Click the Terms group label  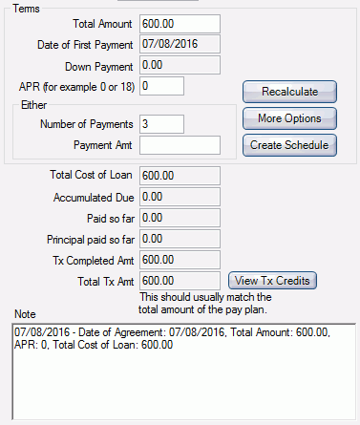(x=26, y=9)
